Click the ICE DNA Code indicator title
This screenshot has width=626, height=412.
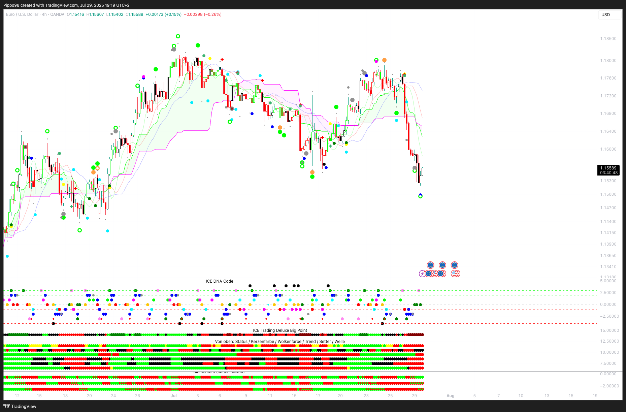click(x=219, y=281)
